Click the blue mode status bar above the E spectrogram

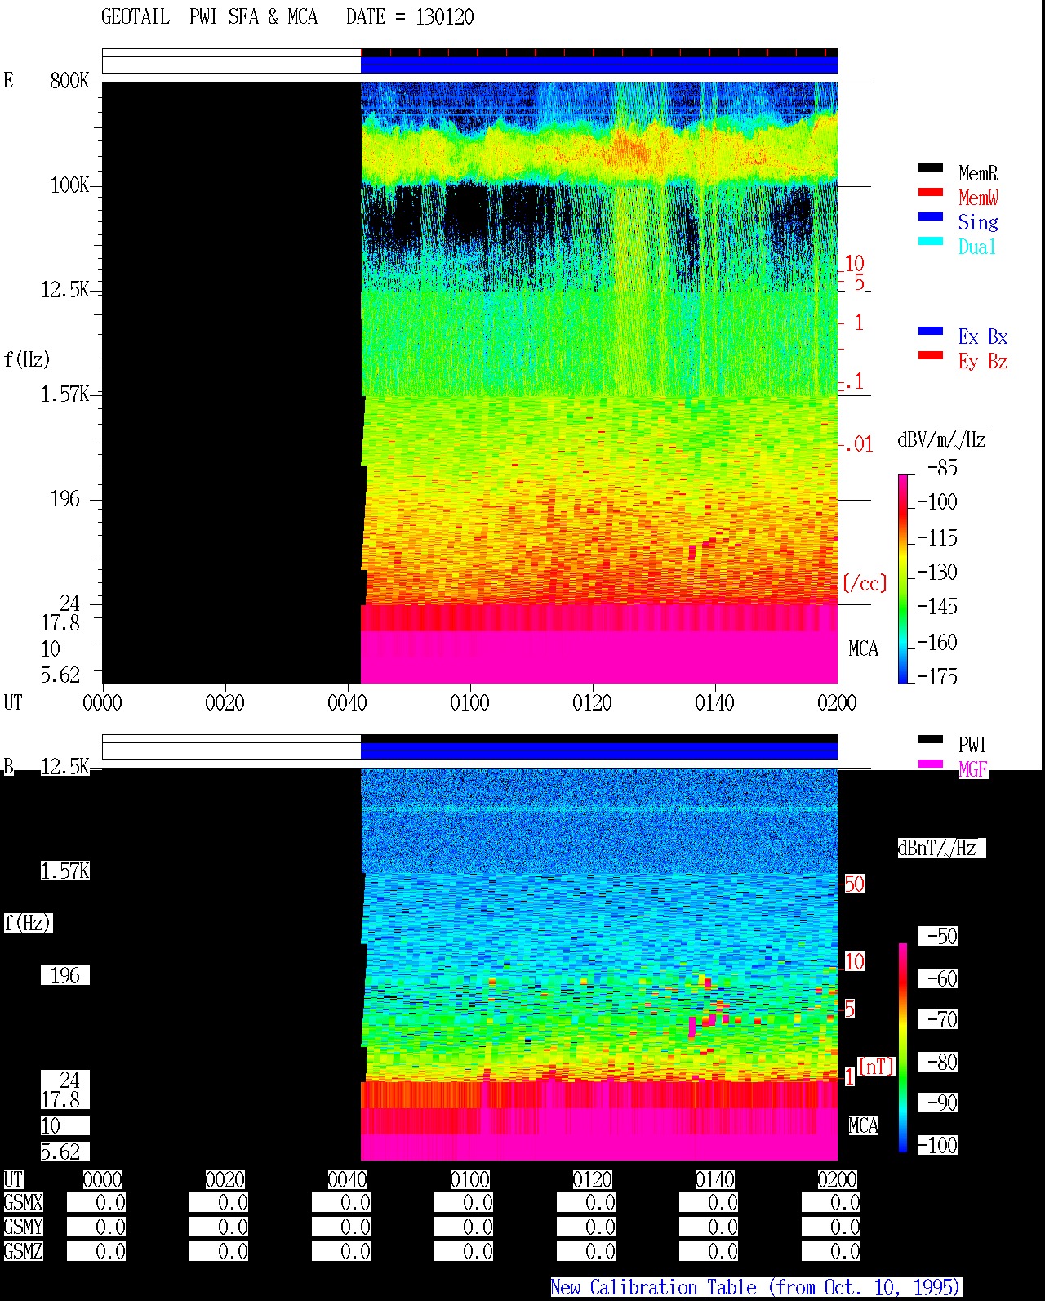(x=599, y=65)
